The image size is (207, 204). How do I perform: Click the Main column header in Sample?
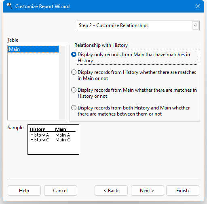(x=61, y=129)
